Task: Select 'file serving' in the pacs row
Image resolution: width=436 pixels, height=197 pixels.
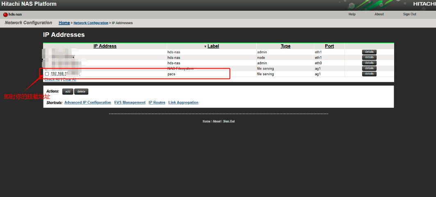Action: pyautogui.click(x=265, y=74)
